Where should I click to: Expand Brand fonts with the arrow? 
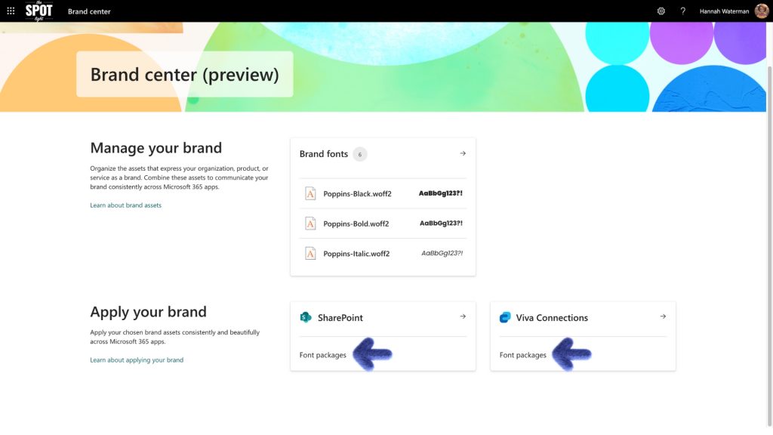point(463,153)
